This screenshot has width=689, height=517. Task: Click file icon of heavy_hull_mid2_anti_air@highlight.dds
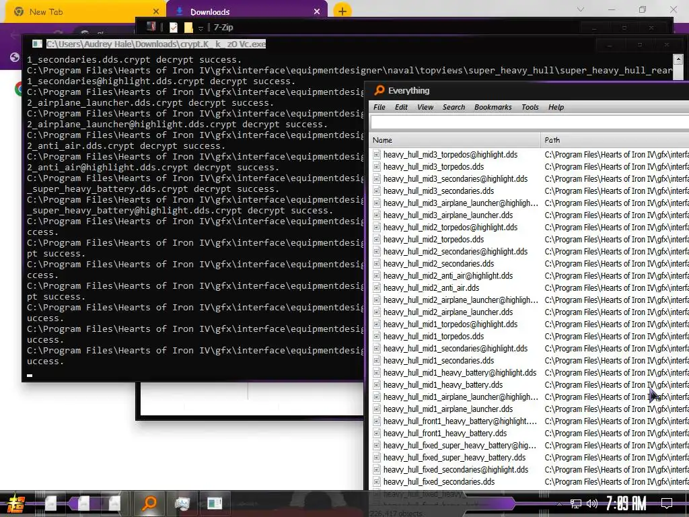[x=377, y=275]
